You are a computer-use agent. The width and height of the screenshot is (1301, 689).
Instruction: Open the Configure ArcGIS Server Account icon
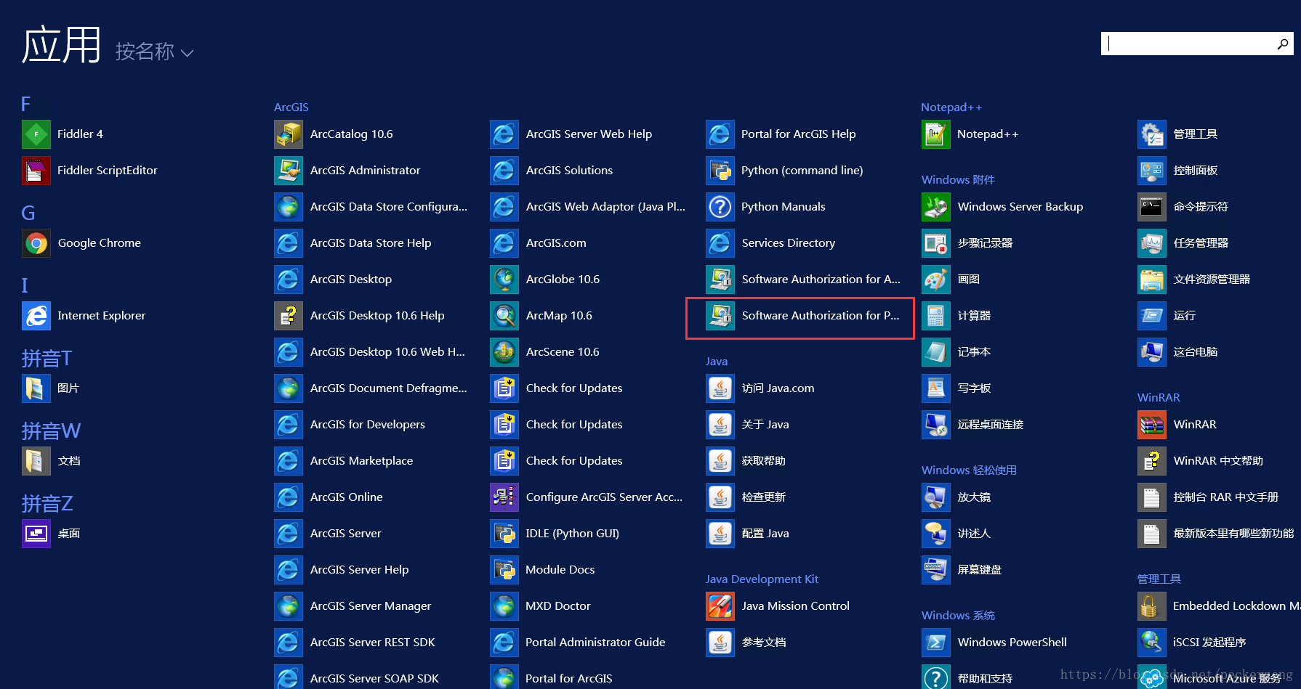tap(504, 497)
